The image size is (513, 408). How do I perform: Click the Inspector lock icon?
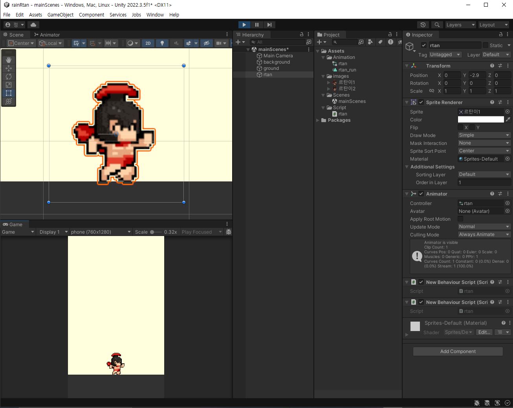(x=501, y=35)
